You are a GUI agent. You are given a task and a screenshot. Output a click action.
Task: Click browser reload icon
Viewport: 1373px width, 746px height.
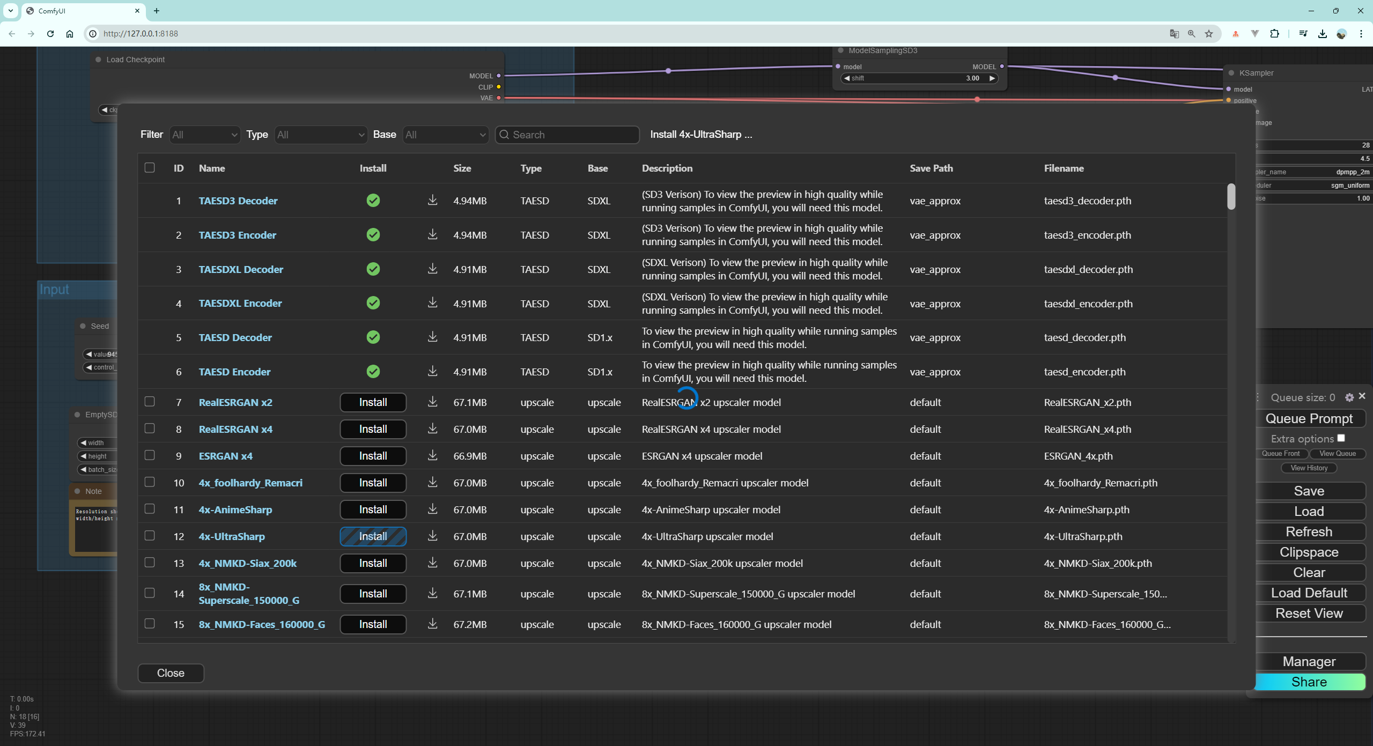click(50, 34)
